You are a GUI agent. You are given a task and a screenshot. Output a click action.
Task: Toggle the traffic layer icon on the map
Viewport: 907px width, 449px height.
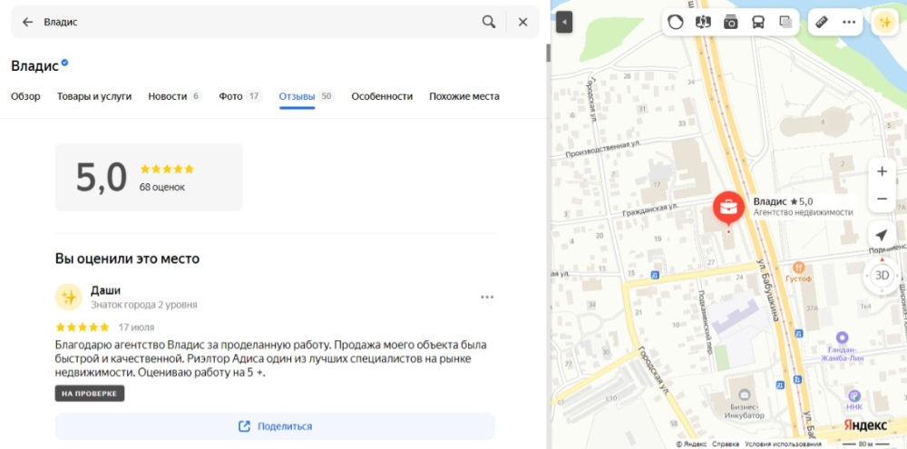(675, 23)
